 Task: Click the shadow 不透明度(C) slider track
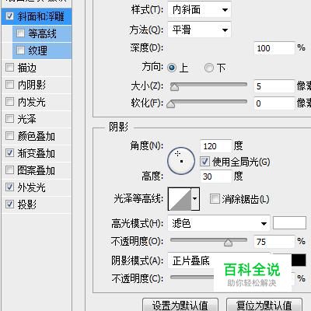(192, 278)
